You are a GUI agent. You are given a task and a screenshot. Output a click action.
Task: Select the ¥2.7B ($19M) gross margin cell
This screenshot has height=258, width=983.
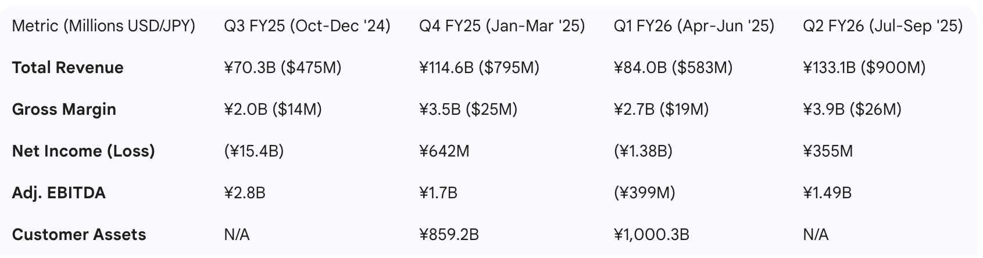pos(661,110)
